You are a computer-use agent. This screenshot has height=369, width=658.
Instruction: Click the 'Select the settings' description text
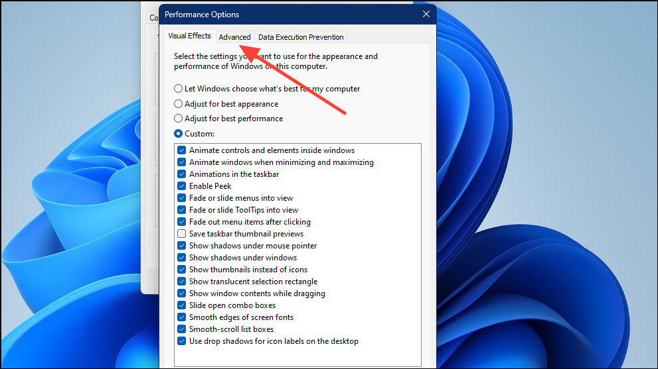tap(276, 61)
